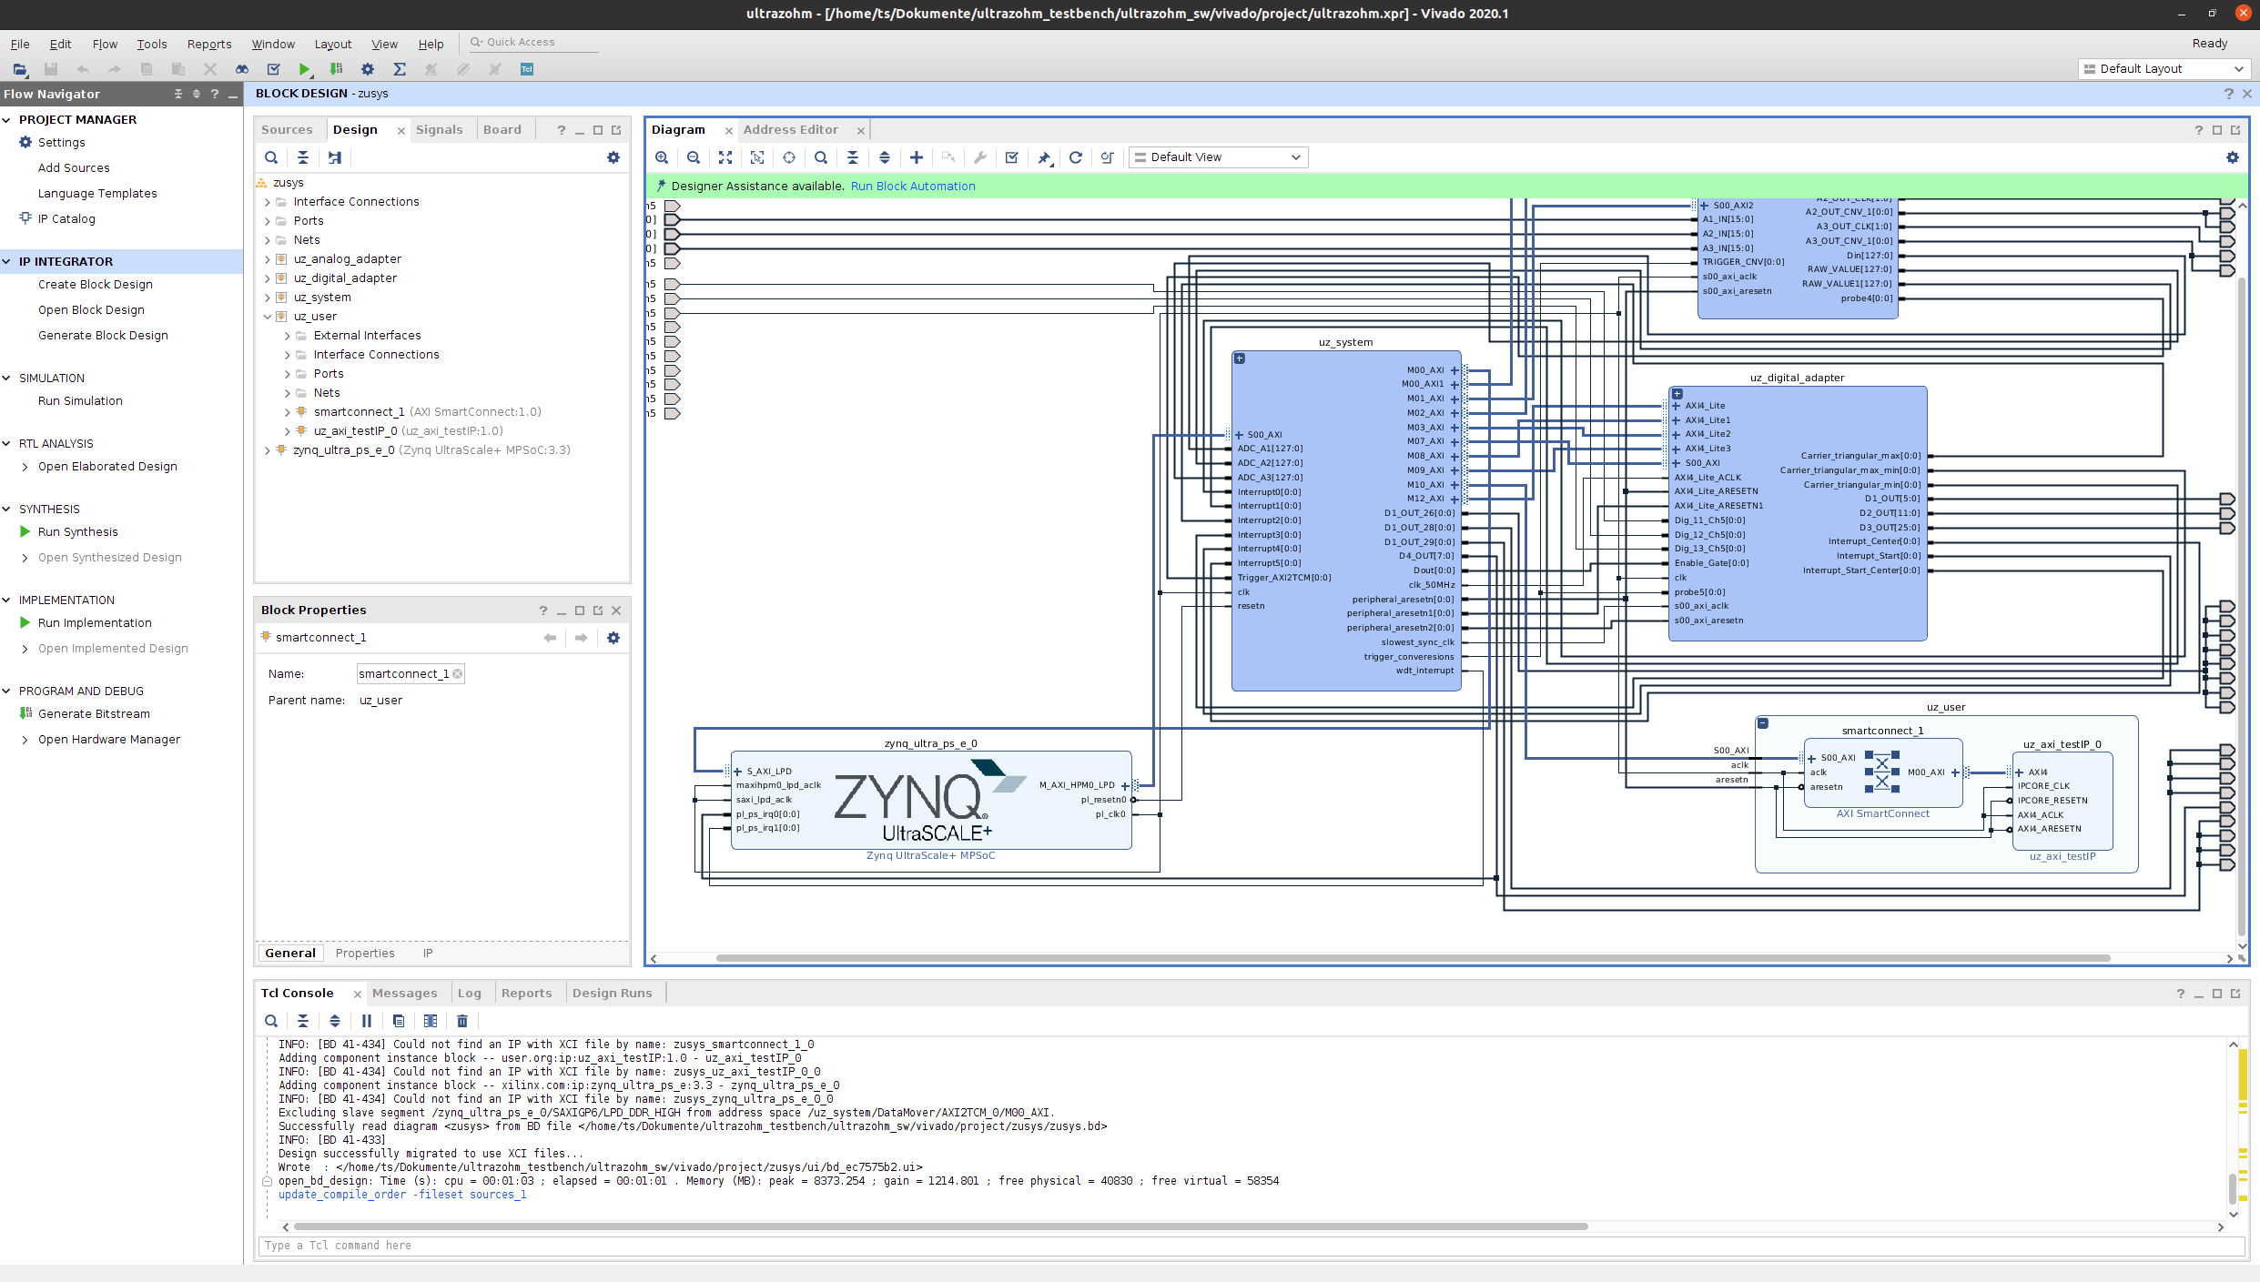Open the Reports menu
Viewport: 2260px width, 1282px height.
coord(208,44)
